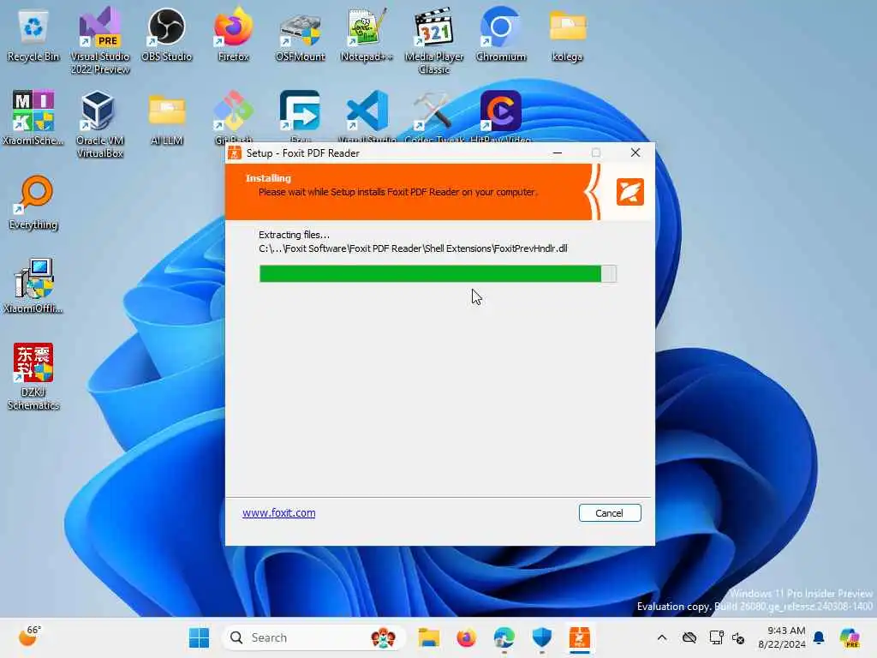Select the Codec Tweak tool shortcut

click(x=434, y=115)
